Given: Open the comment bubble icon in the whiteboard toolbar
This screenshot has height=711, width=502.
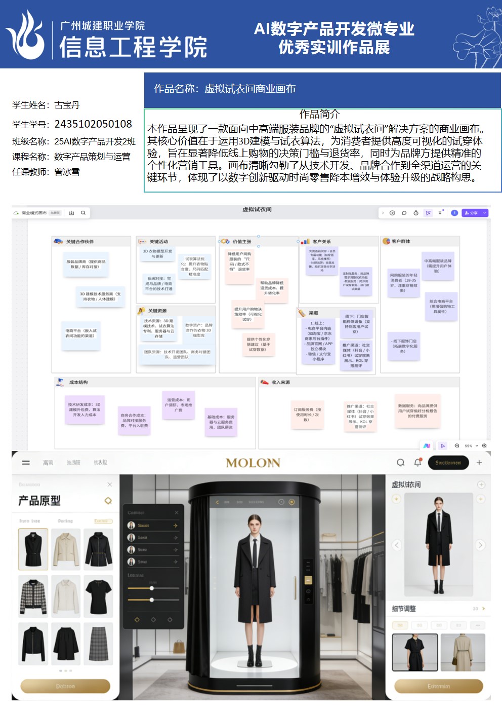Looking at the screenshot, I should 404,213.
